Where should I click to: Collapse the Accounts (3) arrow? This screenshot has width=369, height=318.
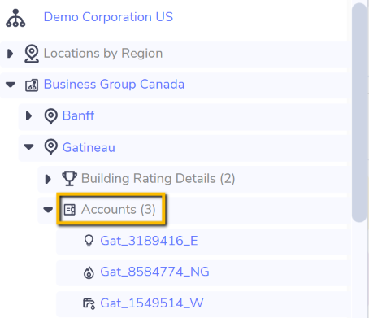48,210
